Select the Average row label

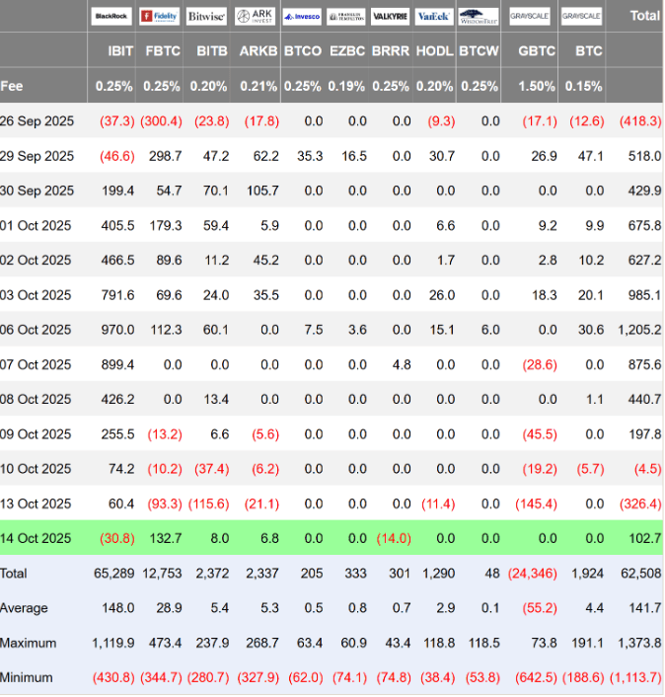pyautogui.click(x=25, y=608)
